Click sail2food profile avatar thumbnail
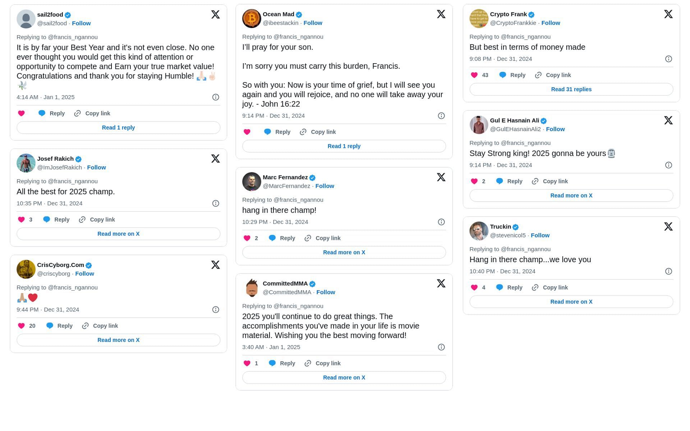The width and height of the screenshot is (690, 431). coord(25,18)
